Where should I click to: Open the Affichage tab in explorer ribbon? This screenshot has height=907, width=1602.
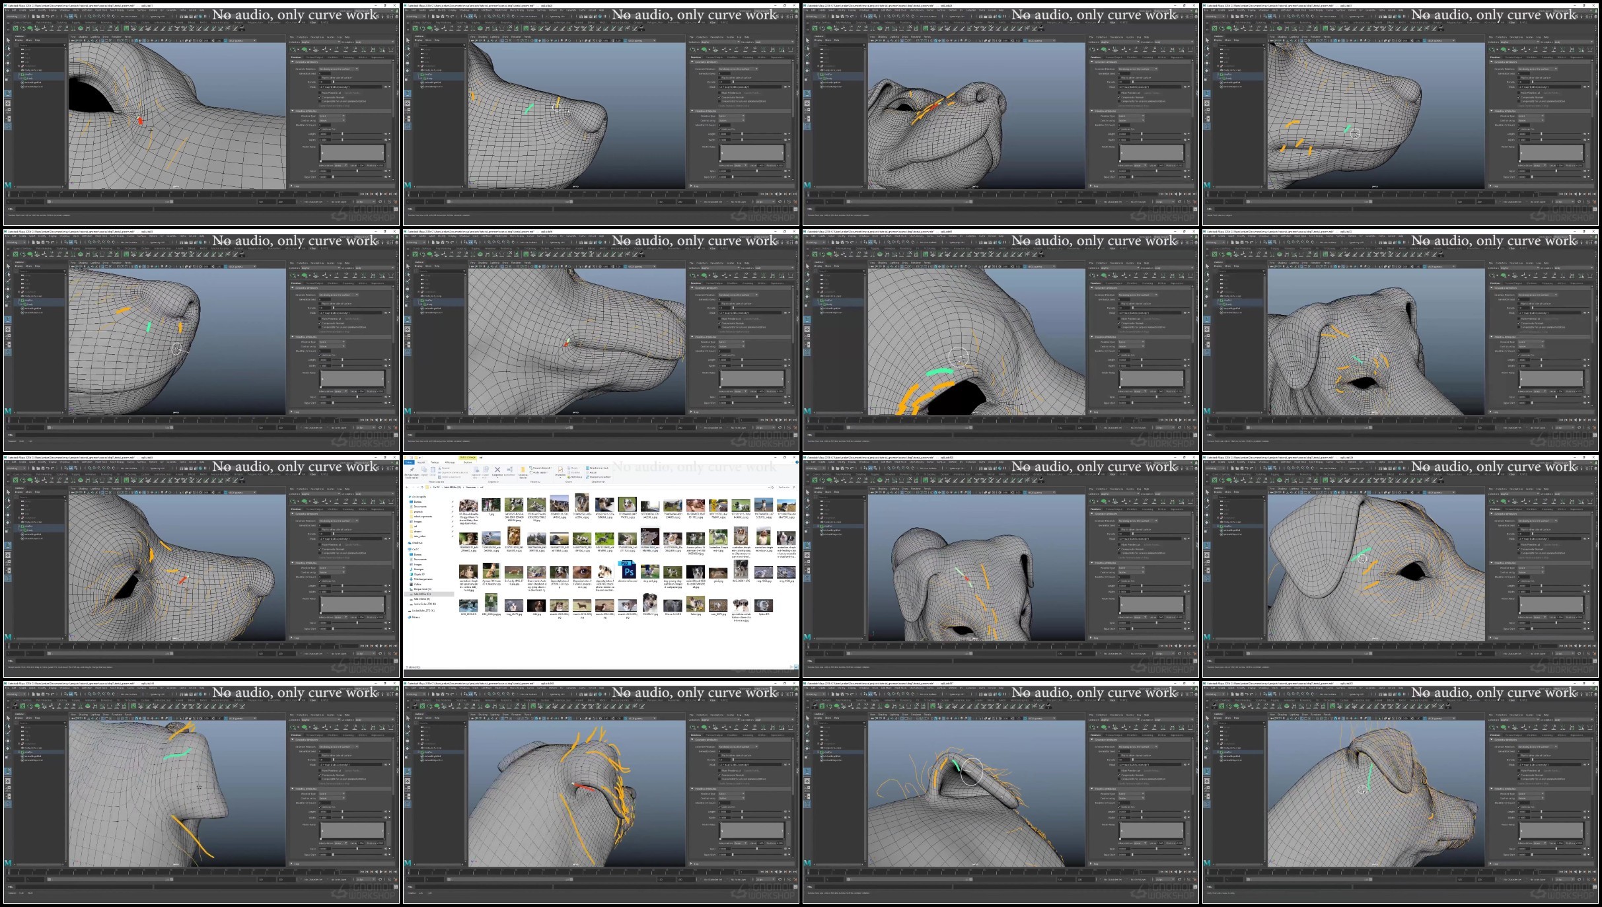click(450, 462)
